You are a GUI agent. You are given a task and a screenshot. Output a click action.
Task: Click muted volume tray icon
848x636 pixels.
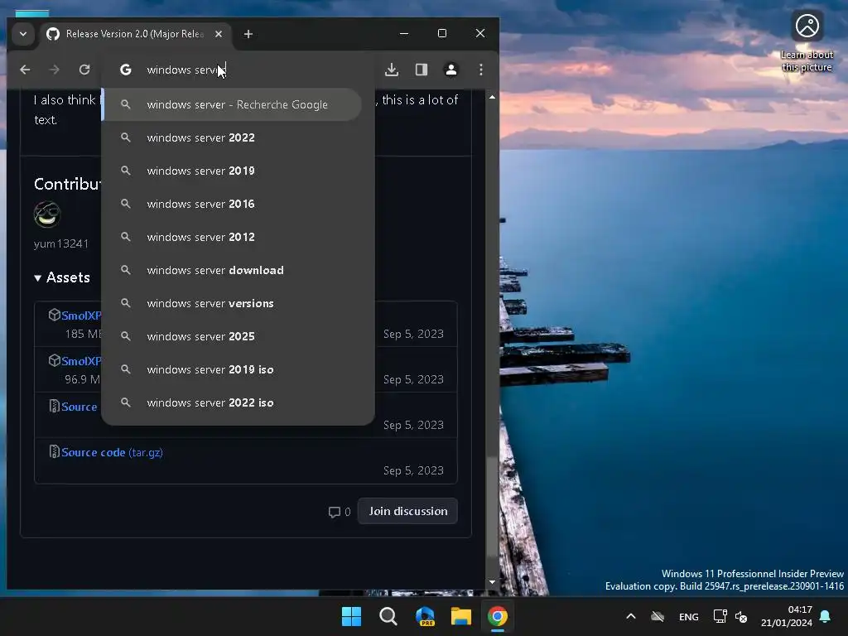(x=741, y=616)
